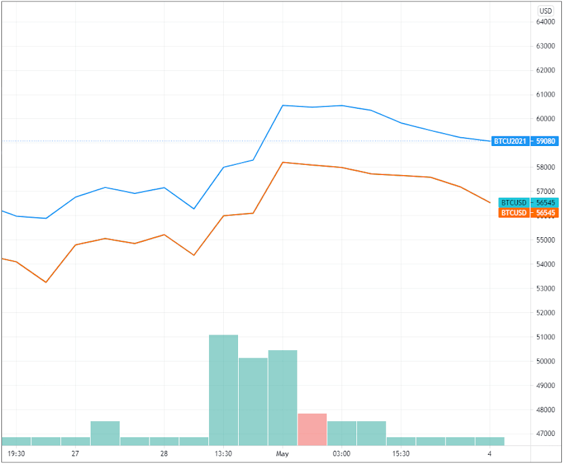Viewport: 564px width, 465px height.
Task: Click the blue line peak near May
Action: [283, 105]
